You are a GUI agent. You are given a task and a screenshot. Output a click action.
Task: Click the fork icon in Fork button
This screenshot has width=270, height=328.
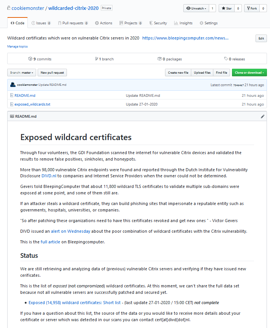click(248, 8)
